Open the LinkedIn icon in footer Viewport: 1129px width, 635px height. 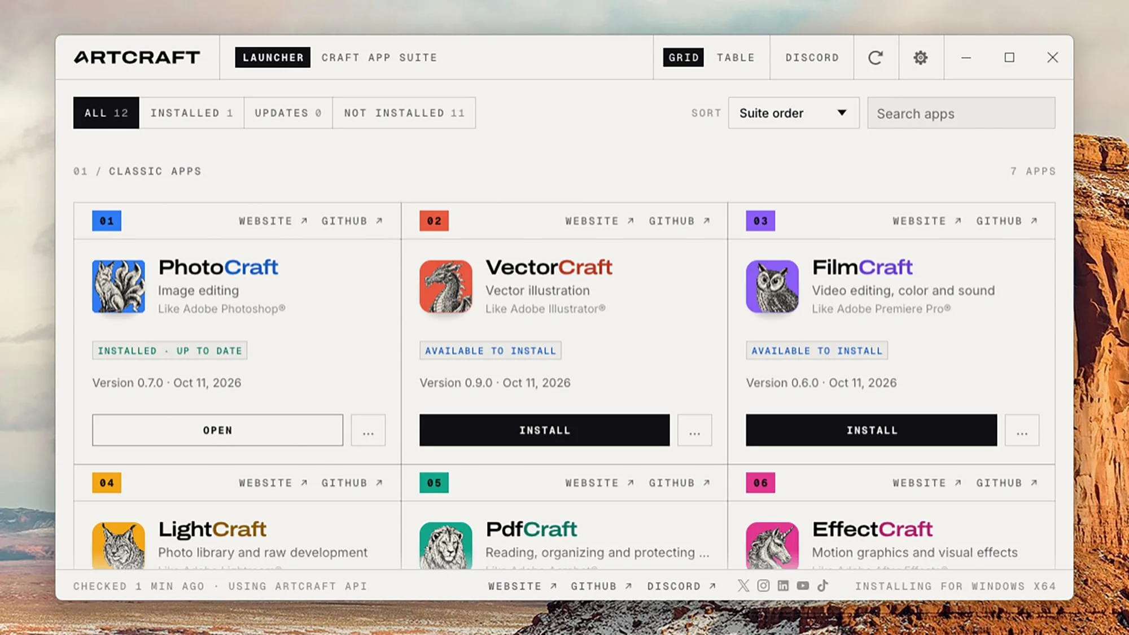click(x=783, y=586)
